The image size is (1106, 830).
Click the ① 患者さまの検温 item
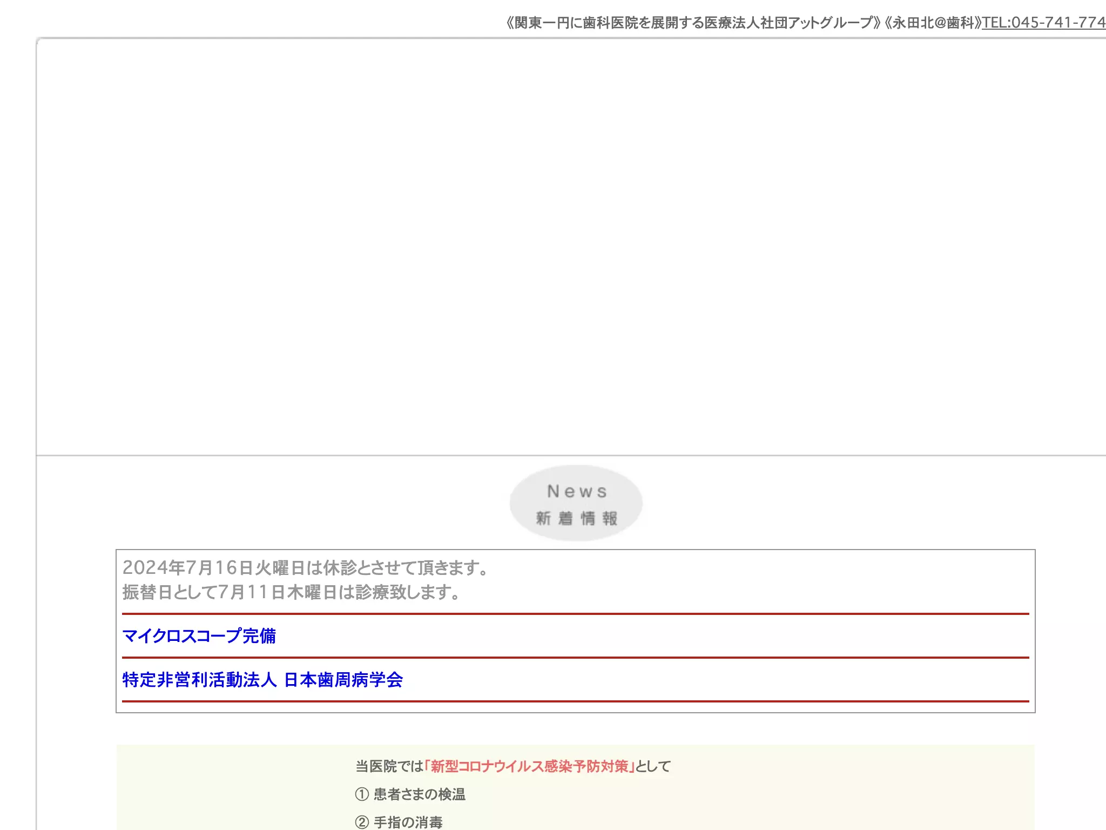tap(410, 794)
